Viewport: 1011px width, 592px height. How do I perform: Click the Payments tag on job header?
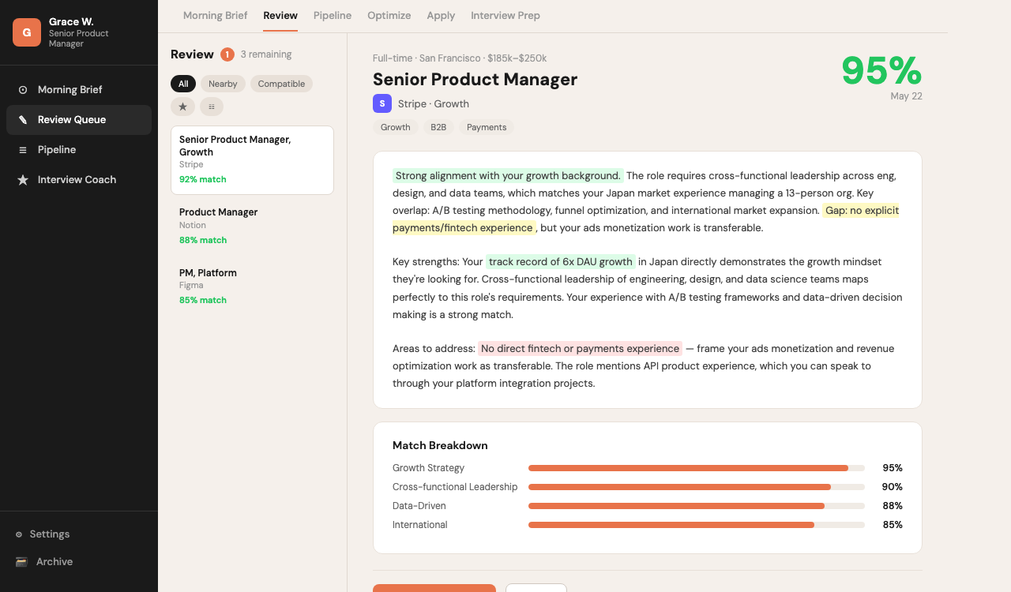click(487, 127)
